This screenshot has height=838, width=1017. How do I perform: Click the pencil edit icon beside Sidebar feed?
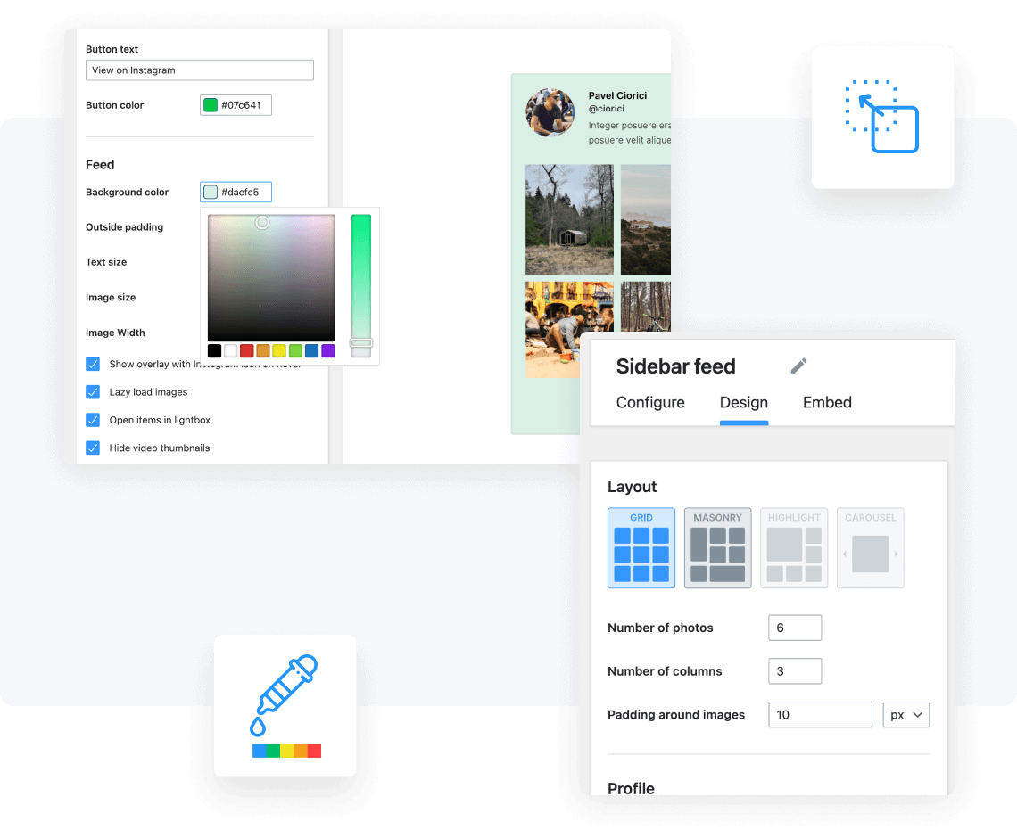(798, 366)
